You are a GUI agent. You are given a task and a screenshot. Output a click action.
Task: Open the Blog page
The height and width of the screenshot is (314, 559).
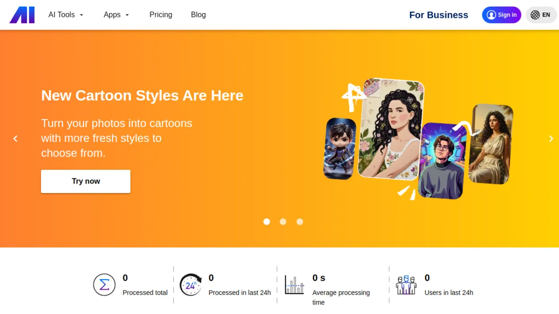[x=198, y=15]
